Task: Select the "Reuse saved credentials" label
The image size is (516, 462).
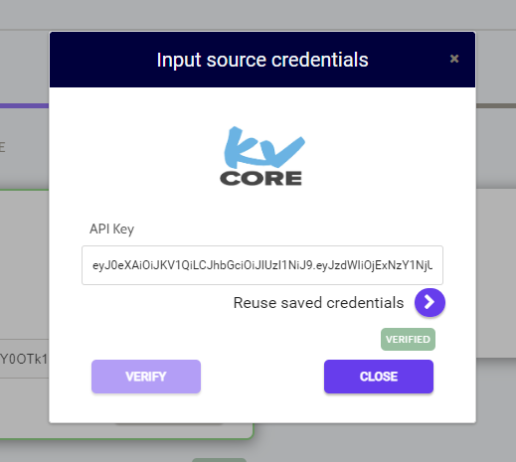Action: 318,303
